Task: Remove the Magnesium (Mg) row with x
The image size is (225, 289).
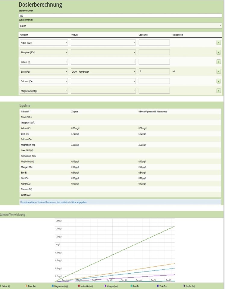Action: [x=218, y=91]
